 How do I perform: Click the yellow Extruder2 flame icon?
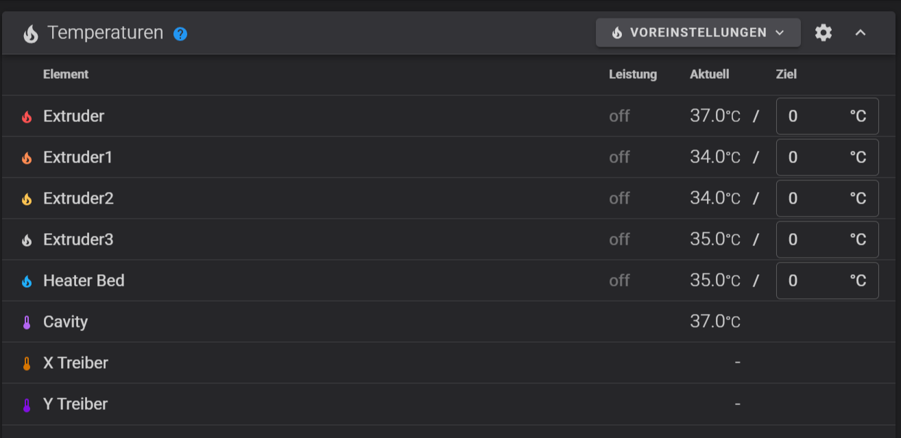point(27,199)
